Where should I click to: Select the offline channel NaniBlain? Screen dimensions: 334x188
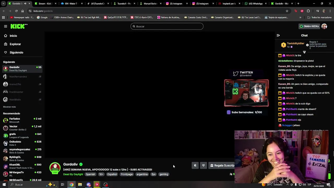coord(22,99)
